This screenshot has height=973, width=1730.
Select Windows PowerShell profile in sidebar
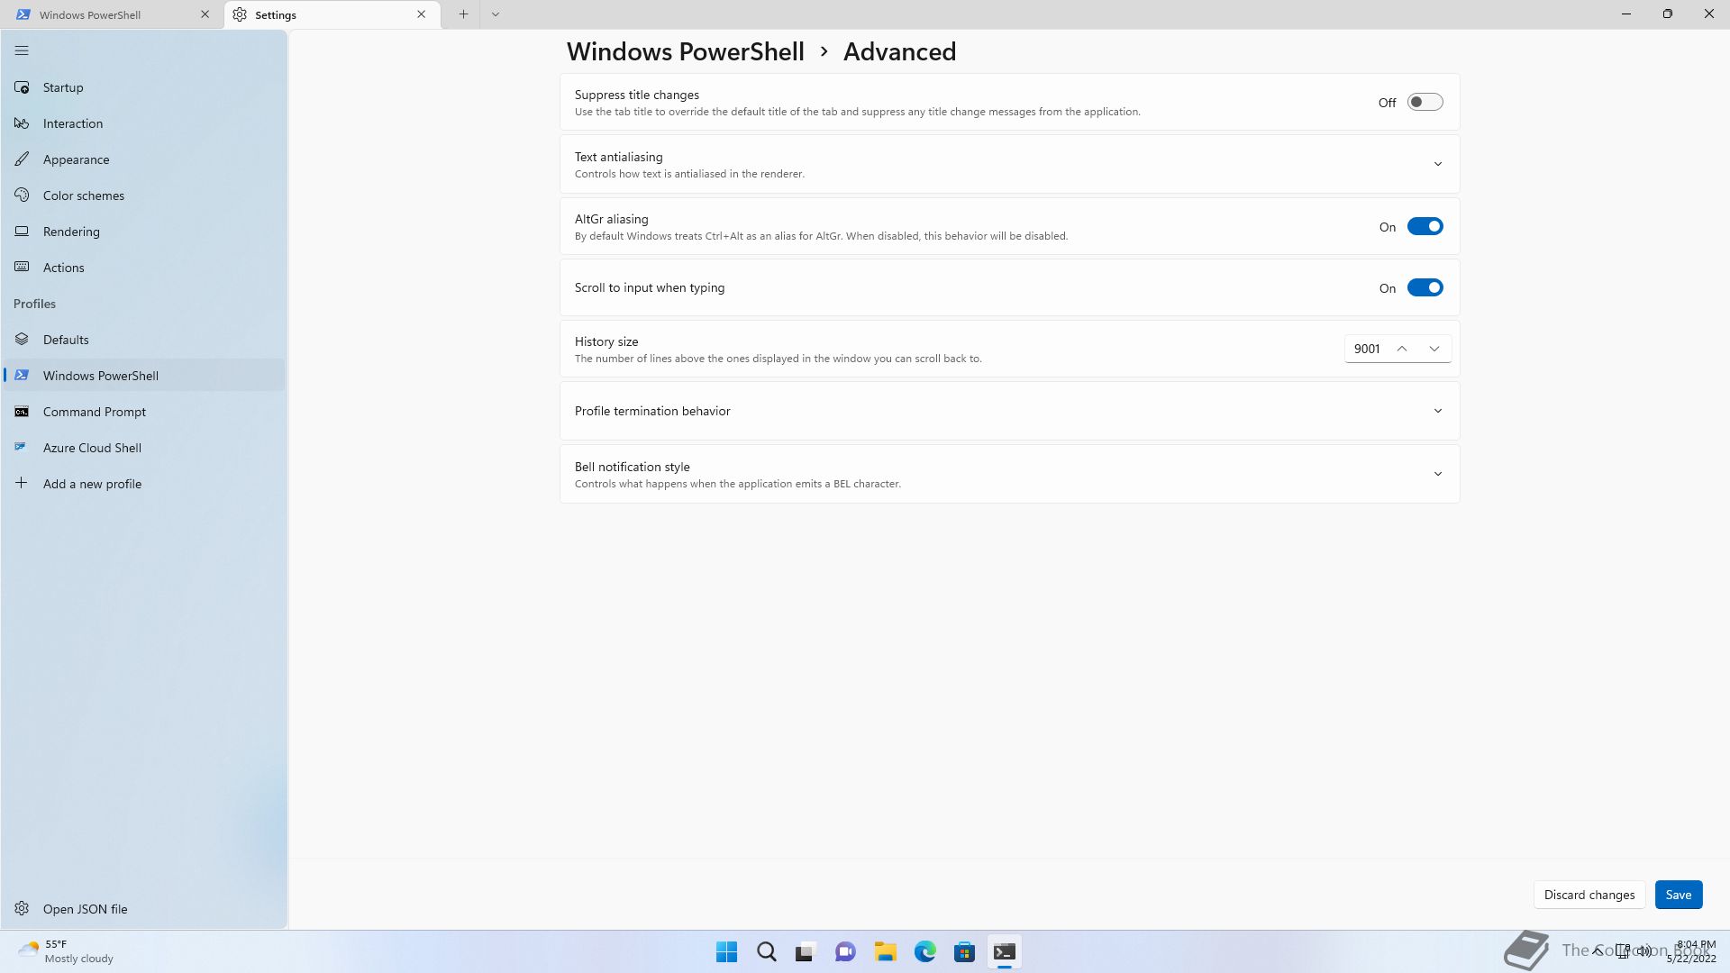point(144,376)
